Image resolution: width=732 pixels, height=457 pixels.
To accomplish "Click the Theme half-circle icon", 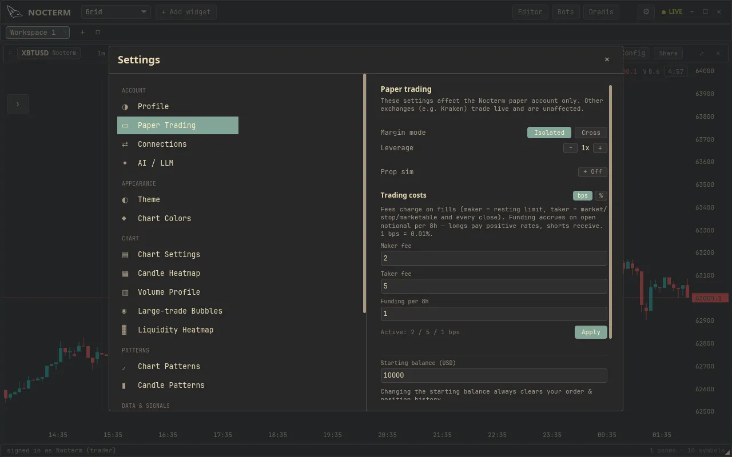I will click(125, 200).
